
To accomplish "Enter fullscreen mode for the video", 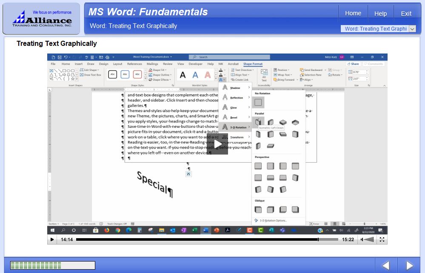I will [x=382, y=239].
